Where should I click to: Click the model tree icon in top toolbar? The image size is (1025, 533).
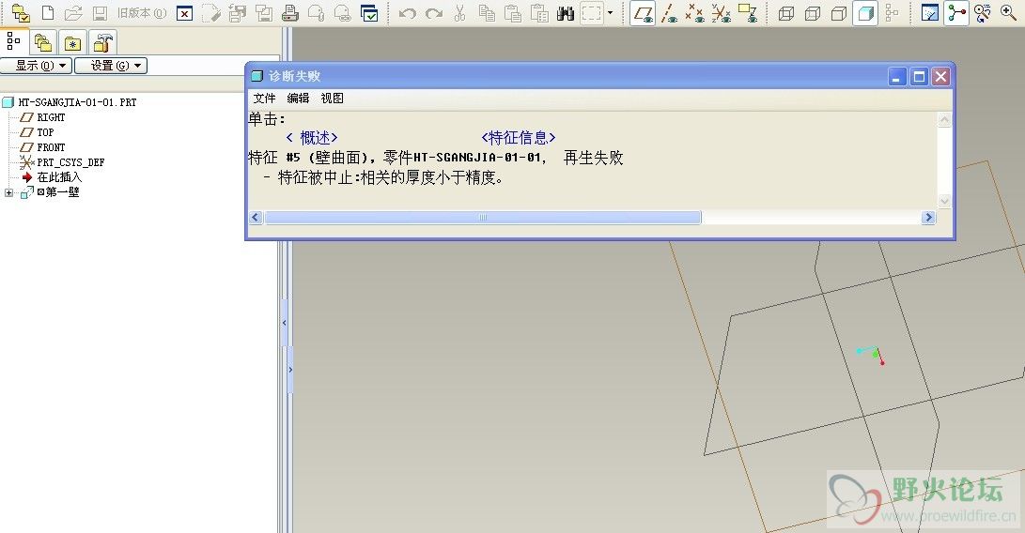892,13
